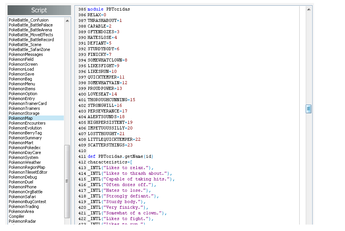The image size is (345, 231).
Task: Select PokeBattle_BattlePalace script
Action: (x=31, y=25)
